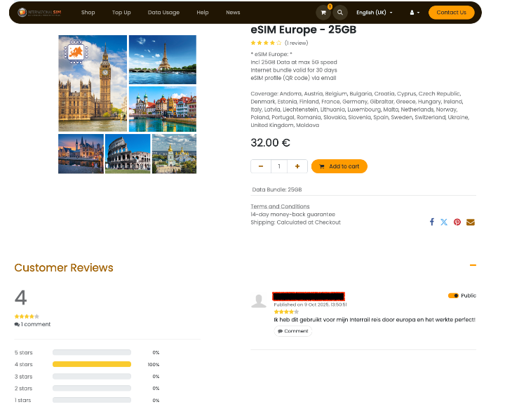The height and width of the screenshot is (409, 505).
Task: Increase quantity with plus button
Action: (x=297, y=166)
